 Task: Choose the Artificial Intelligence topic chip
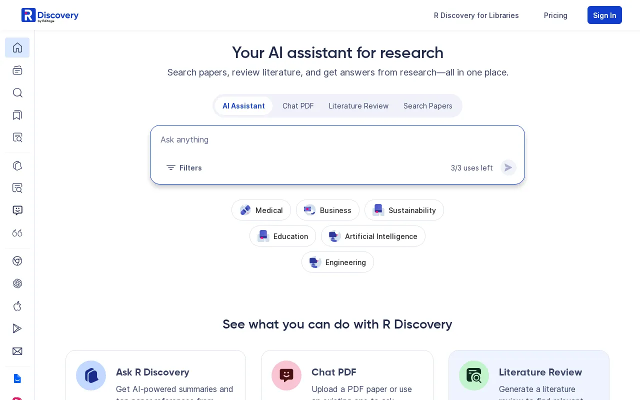pyautogui.click(x=373, y=236)
